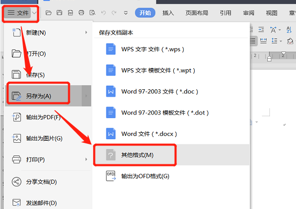Expand the line spacing dropdown arrow

(x=281, y=41)
